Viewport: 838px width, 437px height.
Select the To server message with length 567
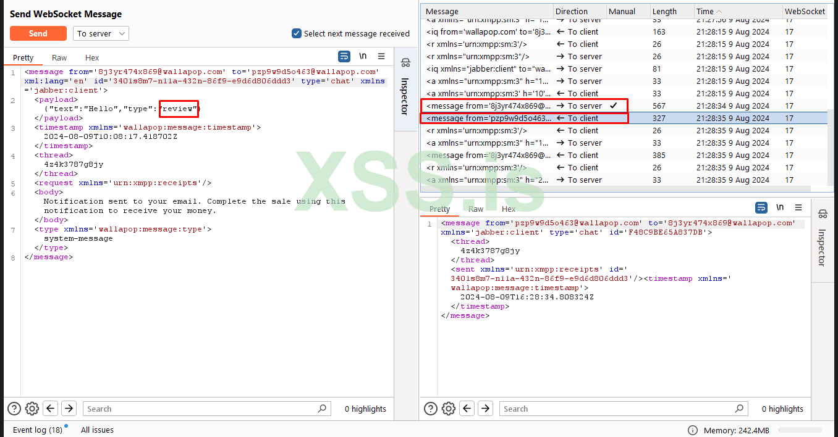624,106
